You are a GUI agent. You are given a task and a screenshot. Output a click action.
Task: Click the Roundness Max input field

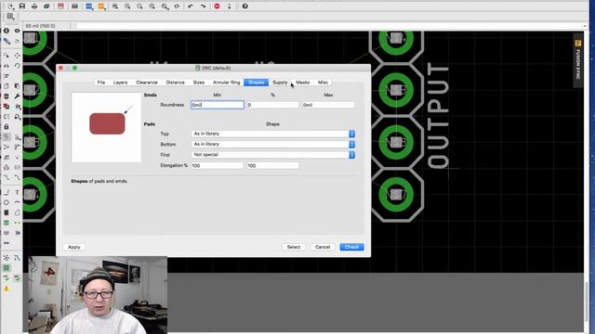coord(328,105)
